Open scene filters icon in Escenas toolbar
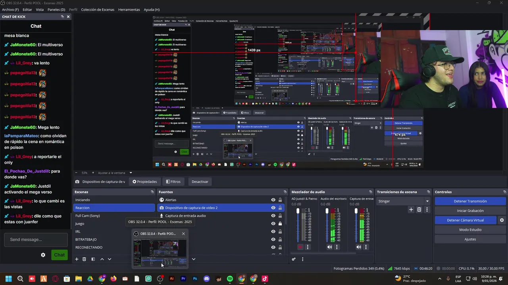Viewport: 508px width, 285px height. point(93,259)
